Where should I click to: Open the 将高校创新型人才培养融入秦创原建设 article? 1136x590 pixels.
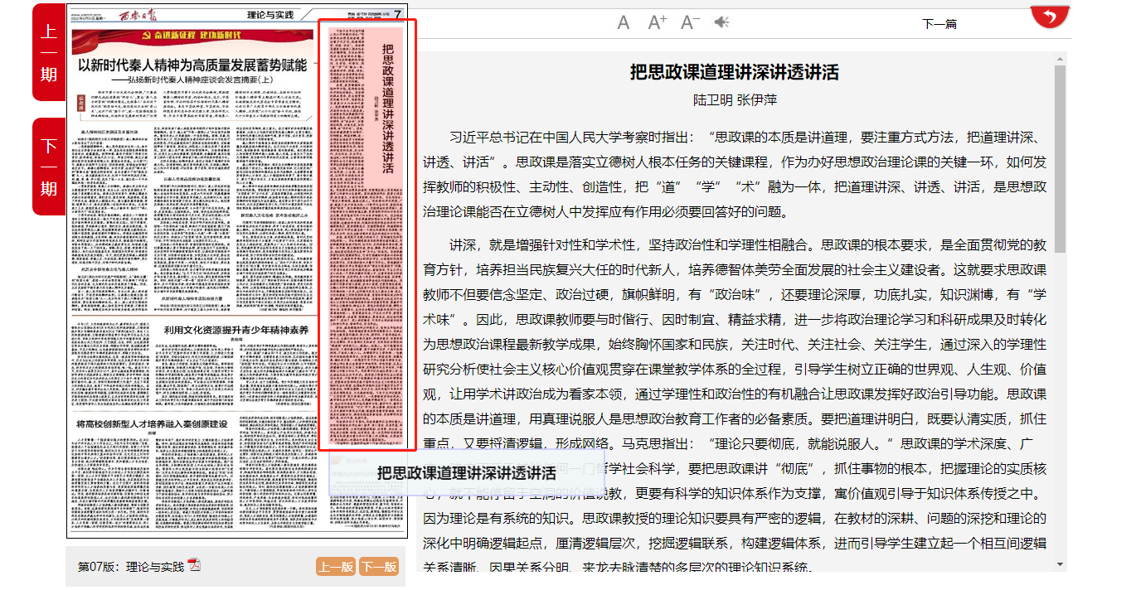152,423
